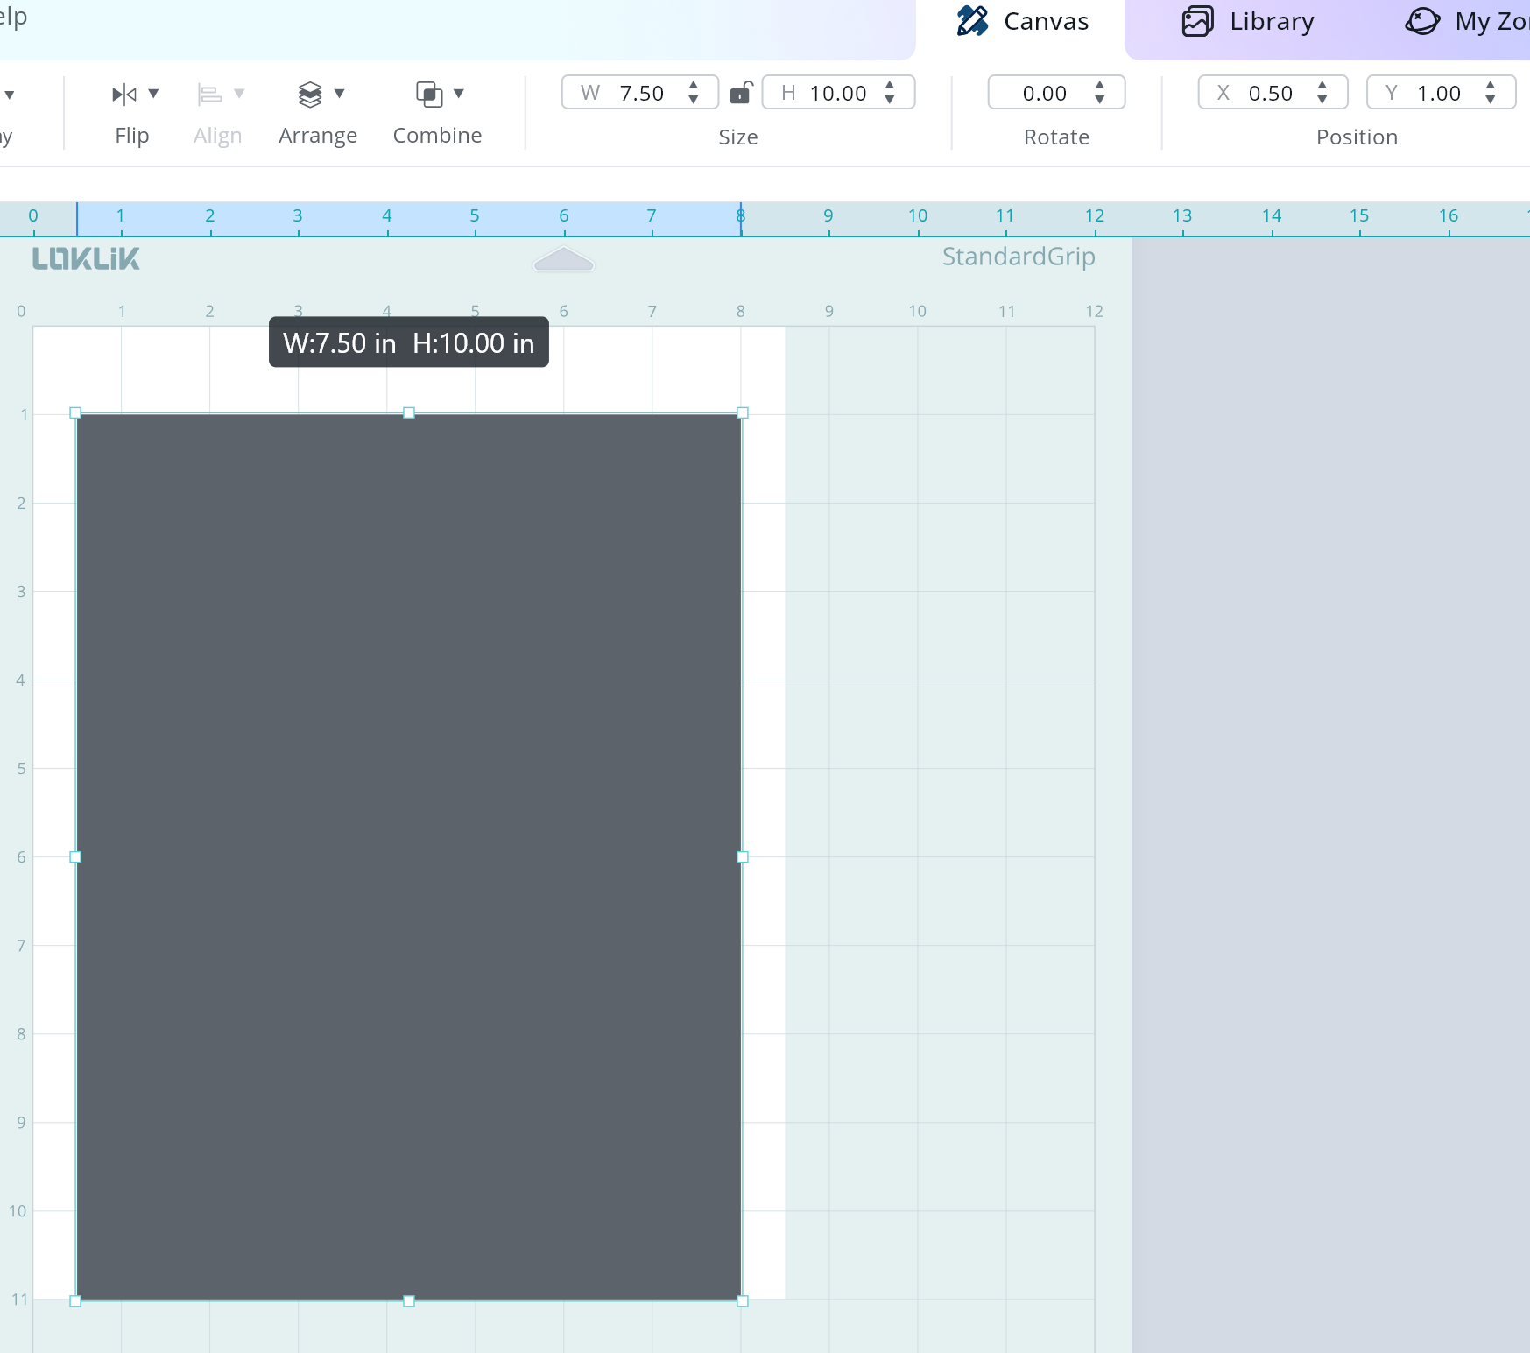Increase Height with up stepper
Viewport: 1530px width, 1353px height.
pos(890,86)
